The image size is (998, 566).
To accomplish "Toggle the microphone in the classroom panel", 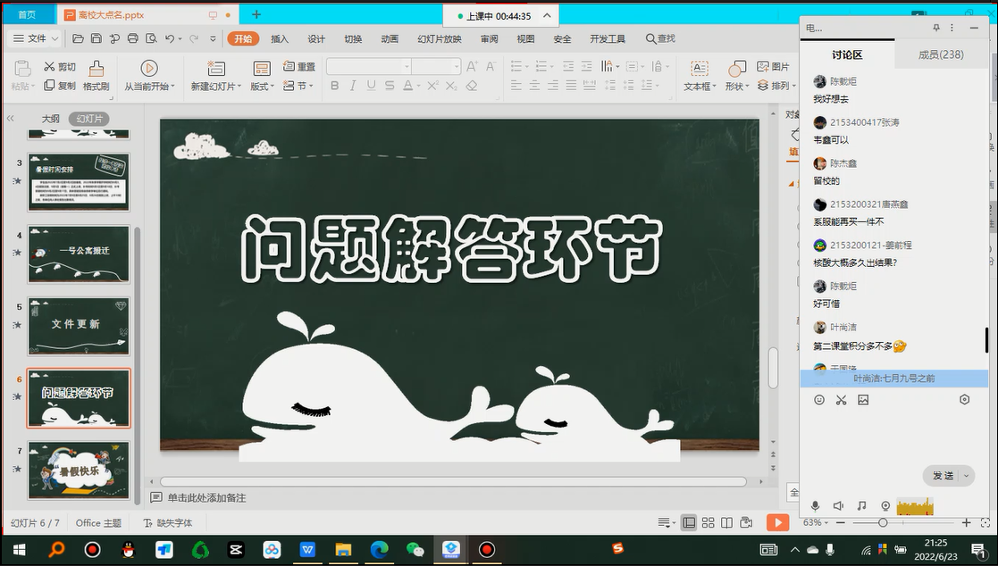I will [x=815, y=506].
